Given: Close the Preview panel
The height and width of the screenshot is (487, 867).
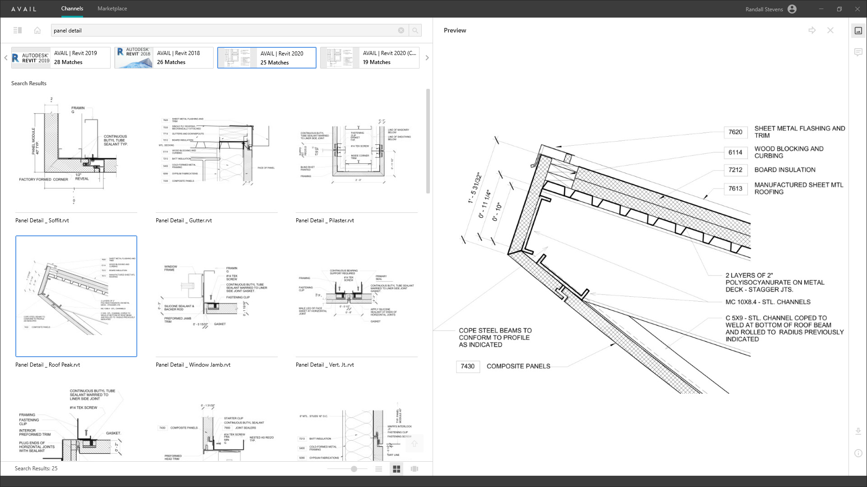Looking at the screenshot, I should [x=830, y=30].
